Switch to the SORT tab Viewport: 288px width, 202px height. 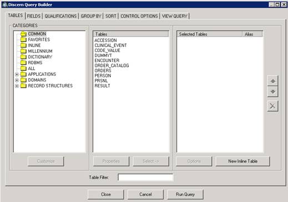coord(111,16)
